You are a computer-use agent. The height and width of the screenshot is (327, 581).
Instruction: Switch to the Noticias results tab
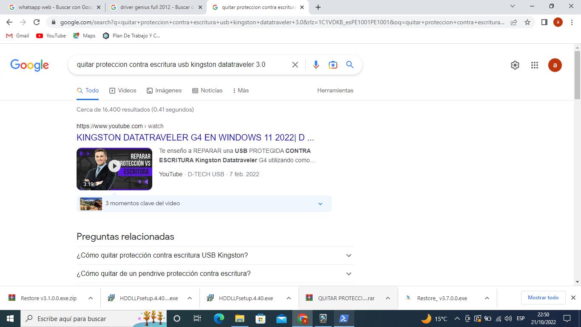(x=207, y=90)
